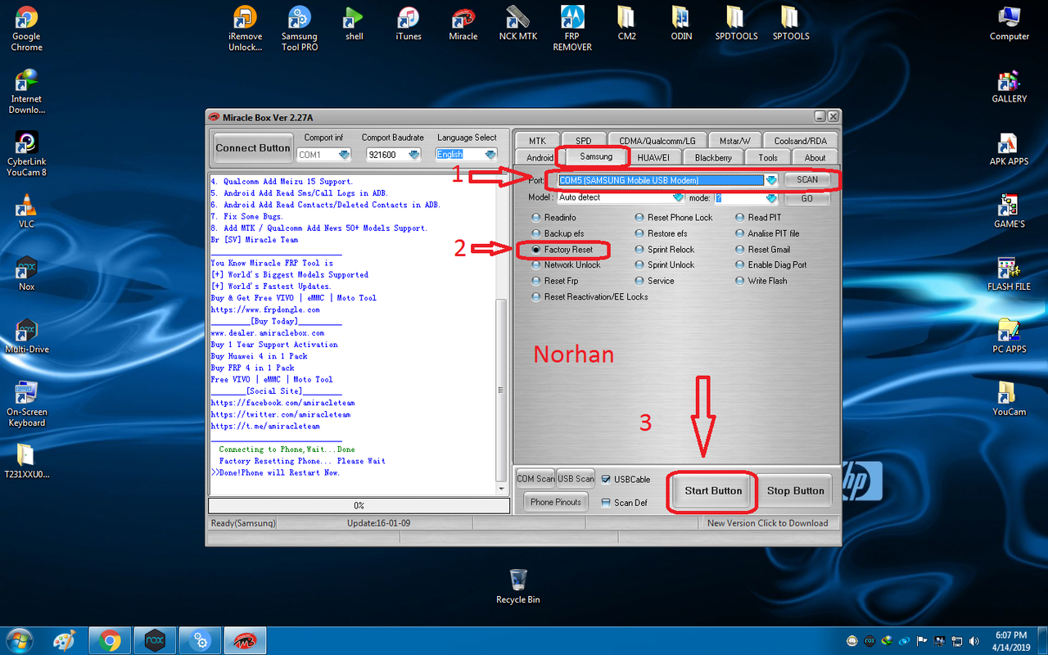Image resolution: width=1048 pixels, height=655 pixels.
Task: Switch to the HUAWEI tab
Action: click(653, 157)
